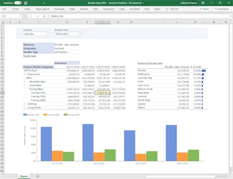Open the Page Layout tab
This screenshot has width=233, height=179.
[42, 9]
